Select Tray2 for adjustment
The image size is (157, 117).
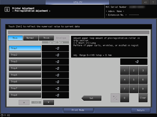tap(25, 55)
